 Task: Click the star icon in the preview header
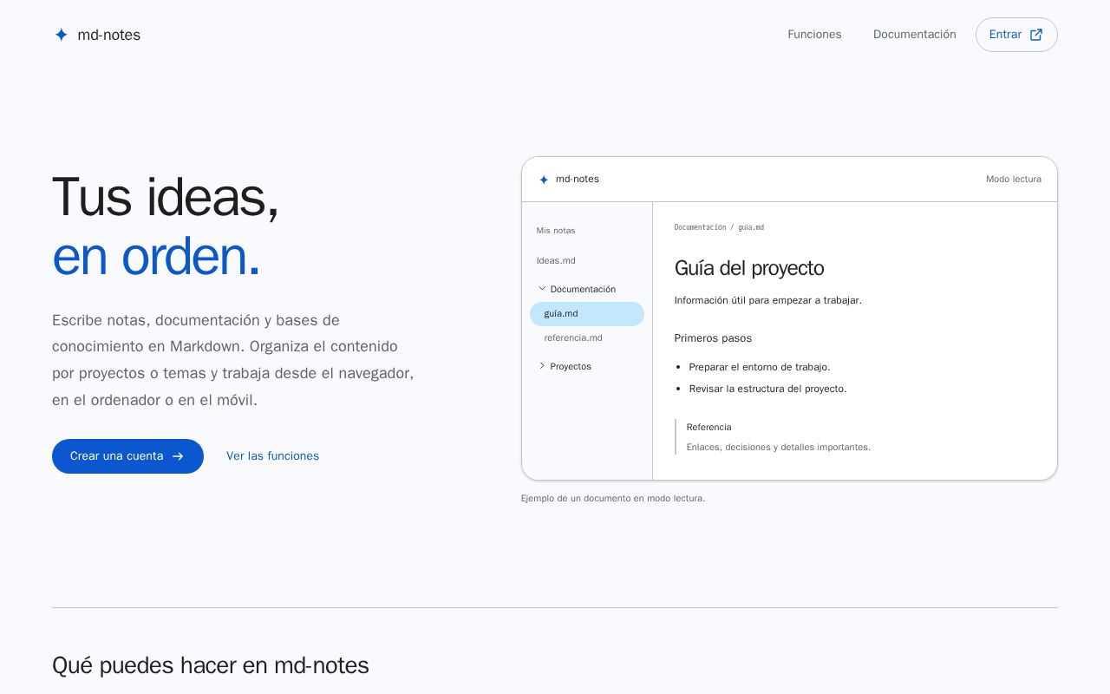pos(544,180)
